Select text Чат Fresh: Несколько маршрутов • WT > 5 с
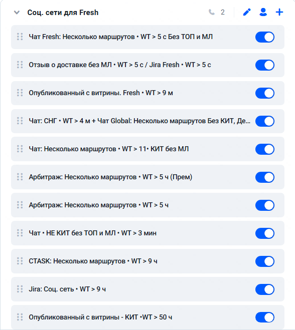295x330 pixels. point(97,37)
